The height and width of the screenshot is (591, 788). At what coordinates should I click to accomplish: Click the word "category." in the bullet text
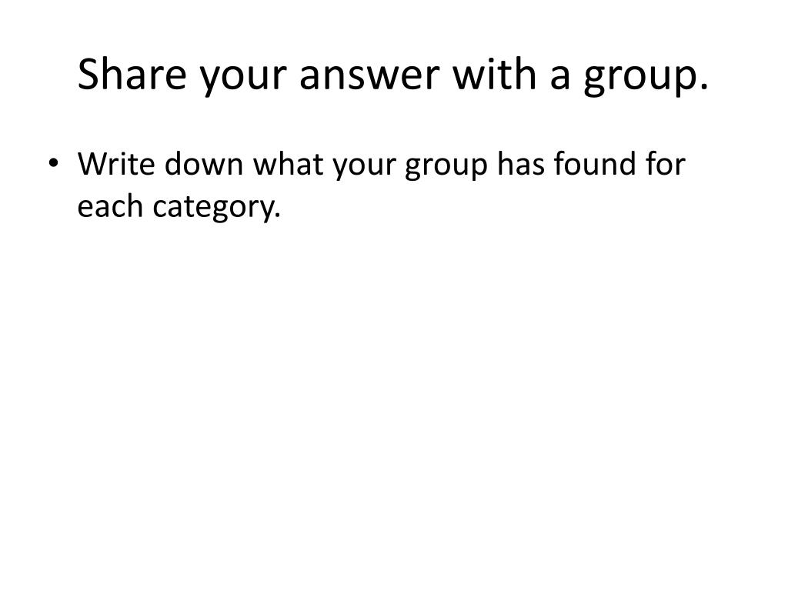point(216,208)
